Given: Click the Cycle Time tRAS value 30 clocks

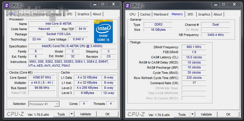Looking at the screenshot, I should coord(194,72).
